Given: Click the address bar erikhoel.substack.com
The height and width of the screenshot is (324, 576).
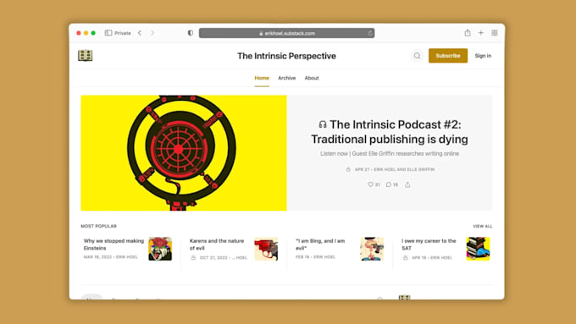Looking at the screenshot, I should 286,33.
